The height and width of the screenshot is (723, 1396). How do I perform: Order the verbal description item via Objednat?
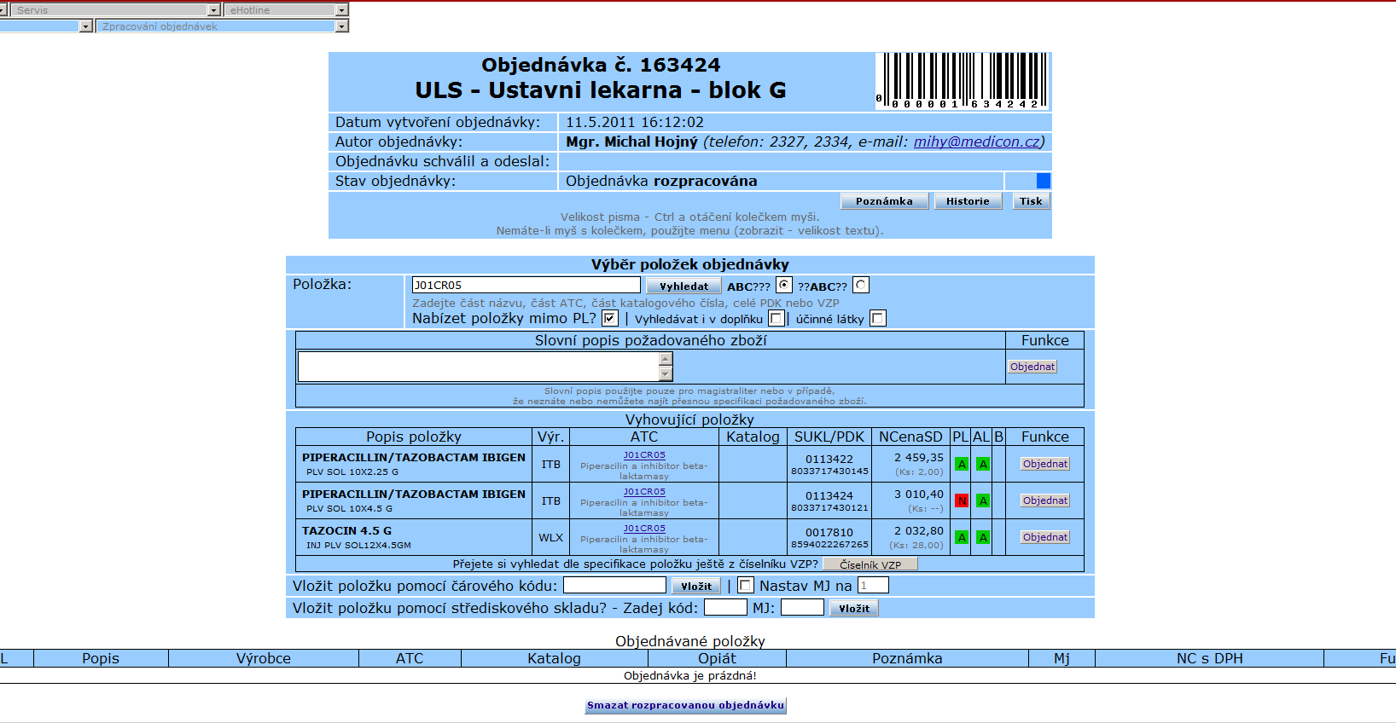click(1032, 367)
